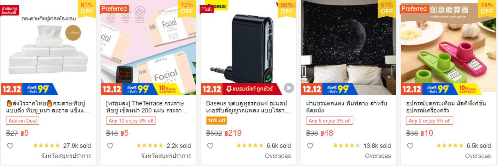The image size is (498, 166).
Task: Click Any 2 enjoy 5% off label
Action: [429, 121]
